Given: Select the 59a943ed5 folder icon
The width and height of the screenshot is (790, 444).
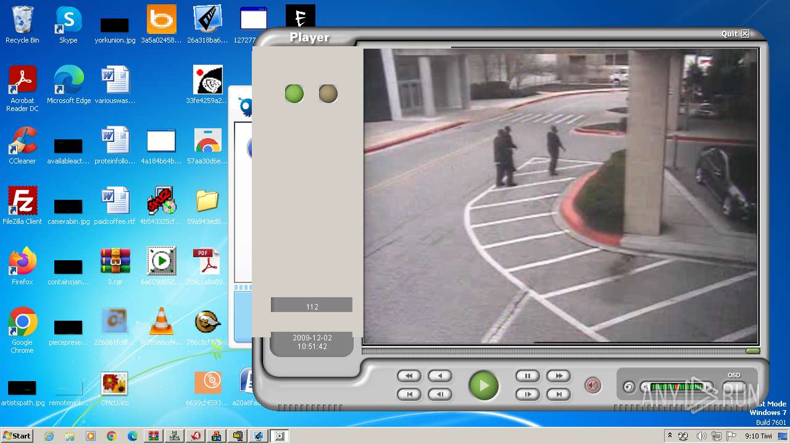Looking at the screenshot, I should [x=207, y=206].
